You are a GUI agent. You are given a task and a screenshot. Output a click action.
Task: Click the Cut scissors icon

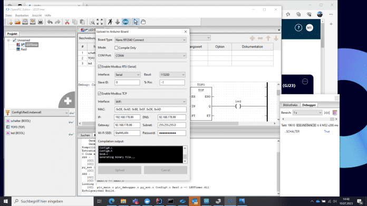tap(67, 22)
